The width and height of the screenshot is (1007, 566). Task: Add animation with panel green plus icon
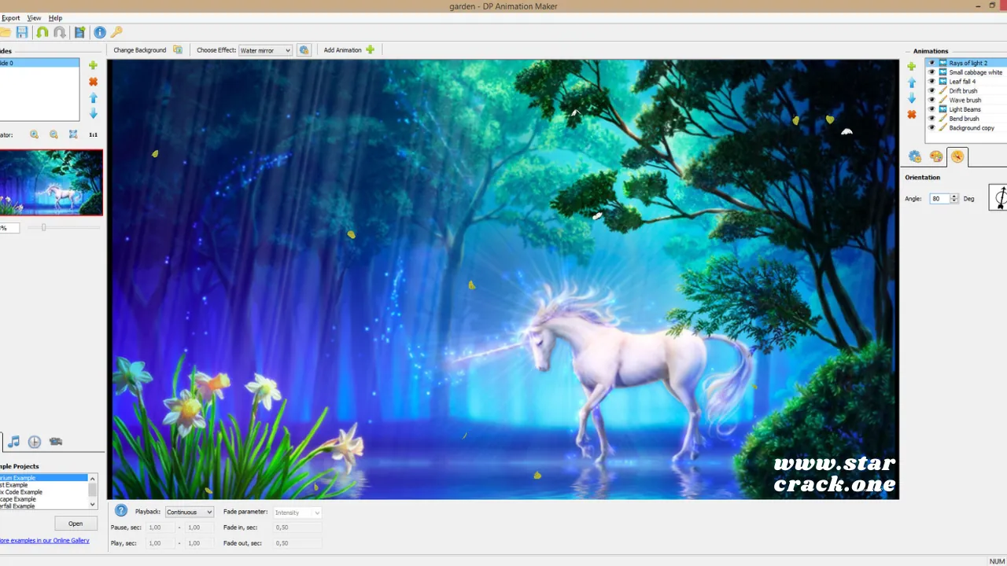tap(912, 66)
